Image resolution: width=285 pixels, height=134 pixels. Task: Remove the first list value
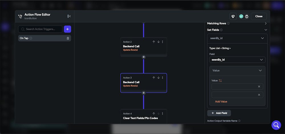(x=259, y=87)
